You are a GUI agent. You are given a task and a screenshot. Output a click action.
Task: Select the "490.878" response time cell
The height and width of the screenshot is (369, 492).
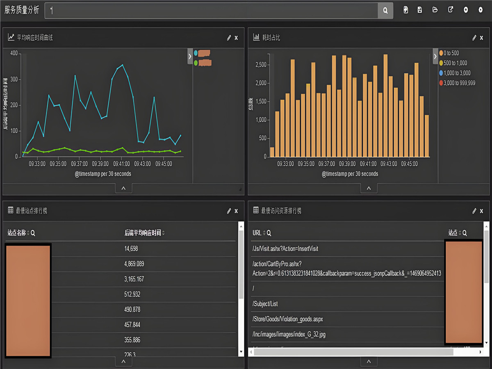pyautogui.click(x=132, y=309)
